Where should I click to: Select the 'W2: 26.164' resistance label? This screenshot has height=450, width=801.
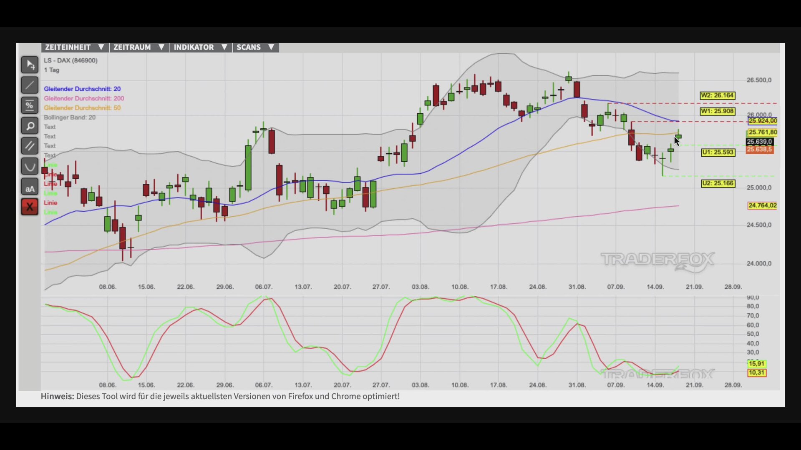(x=718, y=95)
